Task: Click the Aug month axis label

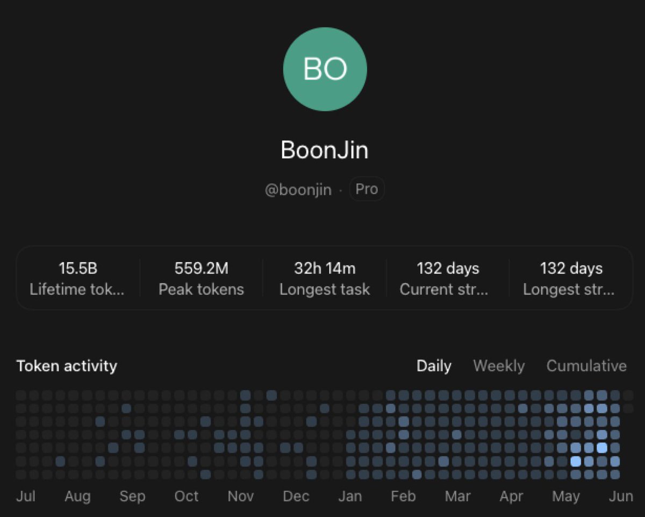Action: coord(77,496)
